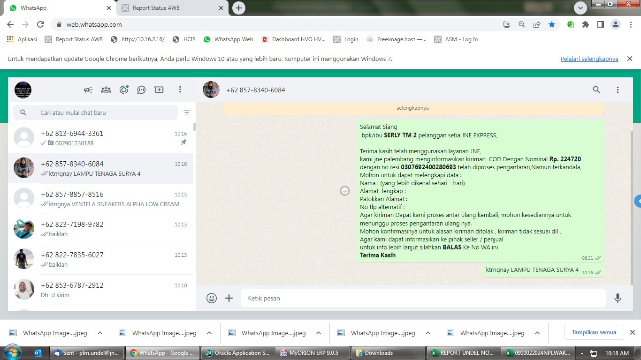Open the Aplikasi apps shortcut
The width and height of the screenshot is (641, 360).
[x=22, y=39]
